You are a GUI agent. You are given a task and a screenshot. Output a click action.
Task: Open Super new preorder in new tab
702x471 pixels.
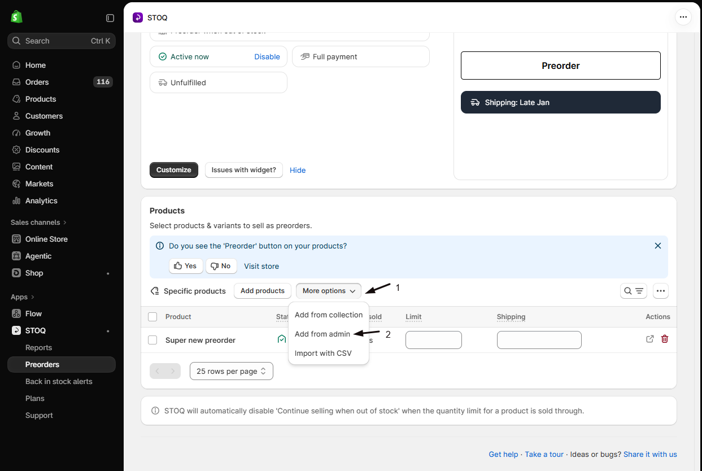650,339
